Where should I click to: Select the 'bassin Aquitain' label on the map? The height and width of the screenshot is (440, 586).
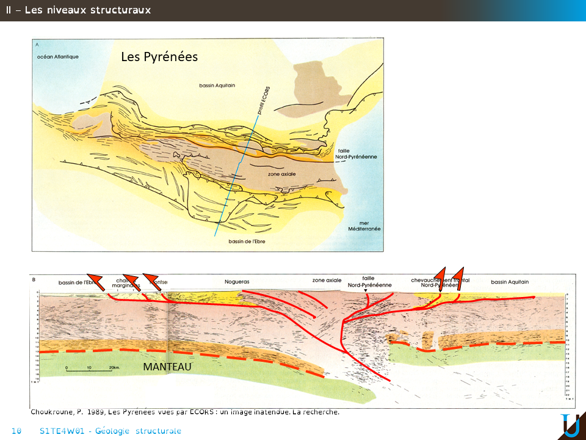pyautogui.click(x=217, y=86)
